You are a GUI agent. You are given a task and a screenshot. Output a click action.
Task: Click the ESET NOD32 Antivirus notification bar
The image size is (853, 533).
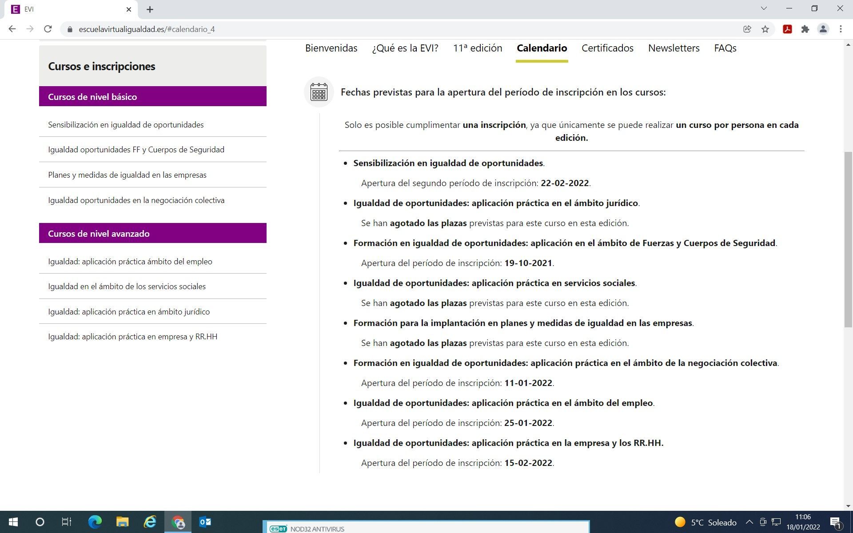click(x=426, y=527)
